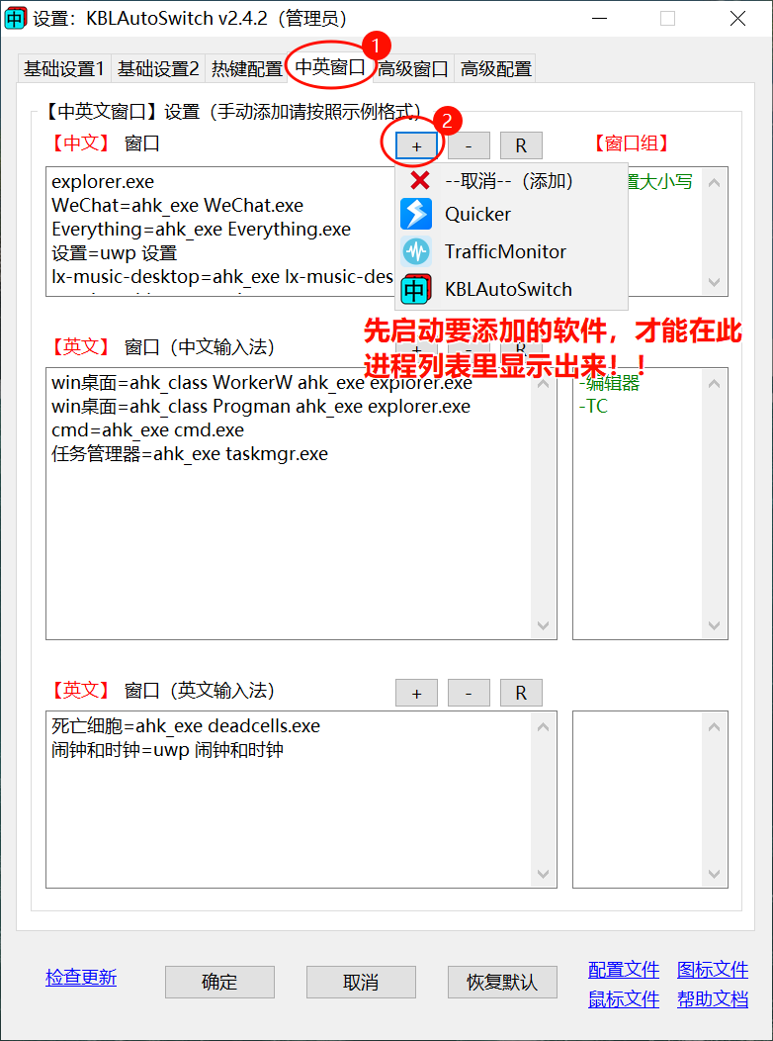Click down arrow of window group scrollbar
This screenshot has width=773, height=1041.
click(x=714, y=282)
